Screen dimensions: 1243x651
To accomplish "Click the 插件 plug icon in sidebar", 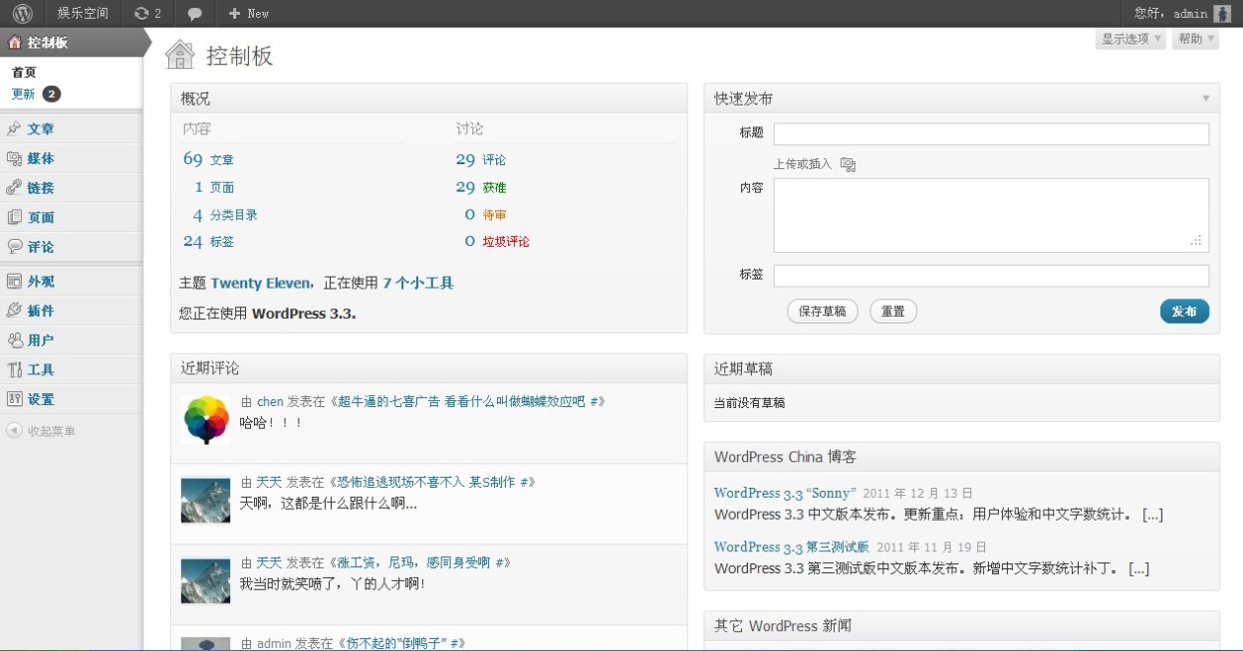I will 14,311.
